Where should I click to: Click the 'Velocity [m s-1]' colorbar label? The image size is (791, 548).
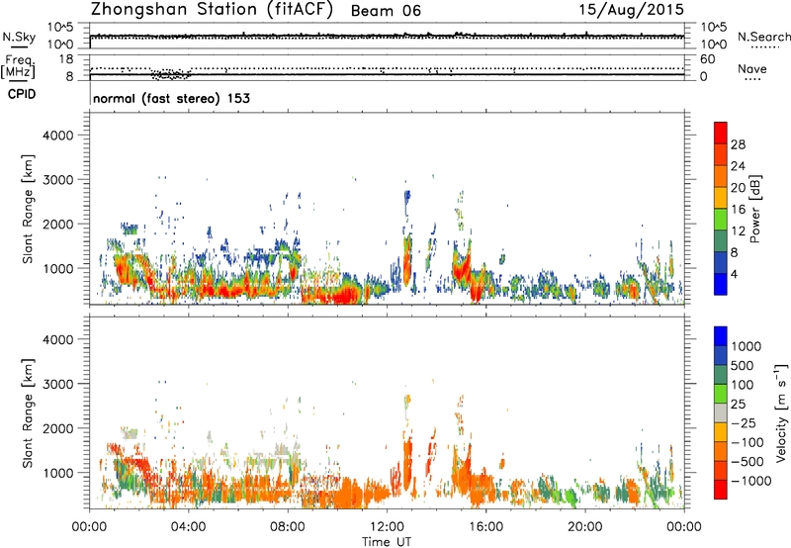point(782,412)
